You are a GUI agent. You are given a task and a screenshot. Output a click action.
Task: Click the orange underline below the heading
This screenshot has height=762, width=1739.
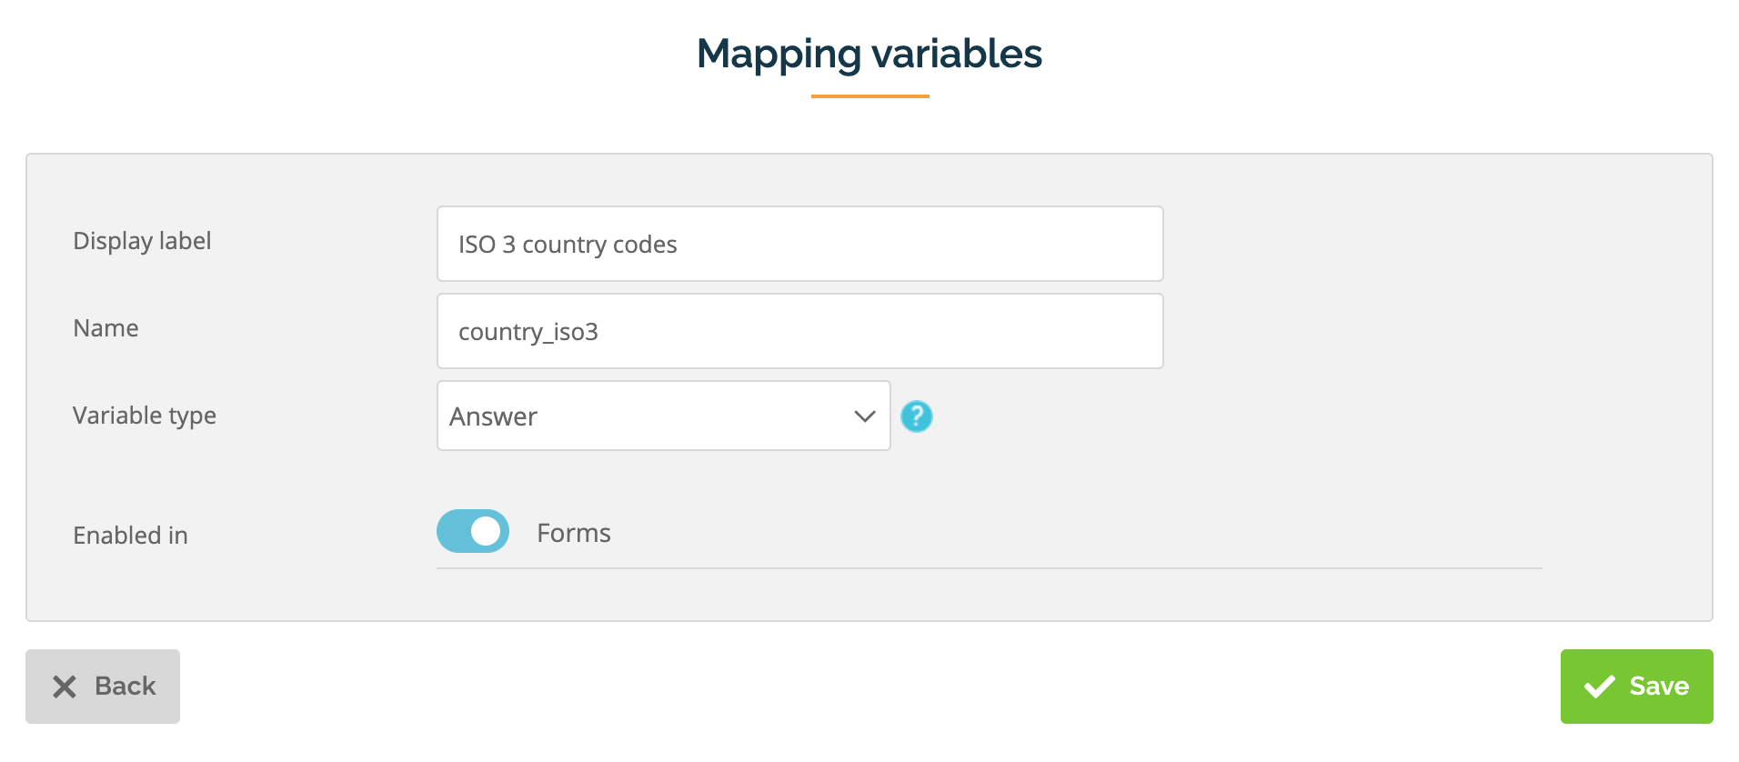869,95
